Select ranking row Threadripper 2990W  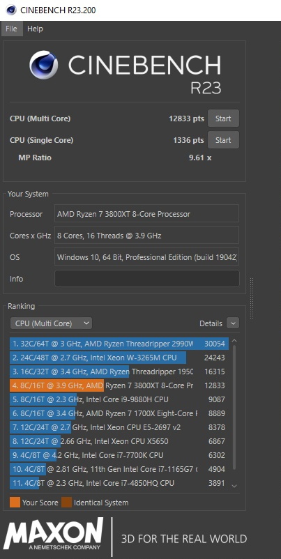119,344
